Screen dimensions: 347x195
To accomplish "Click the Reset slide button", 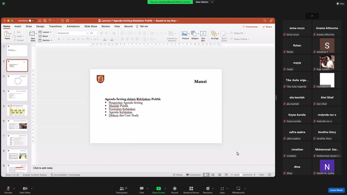I will 43,36.
